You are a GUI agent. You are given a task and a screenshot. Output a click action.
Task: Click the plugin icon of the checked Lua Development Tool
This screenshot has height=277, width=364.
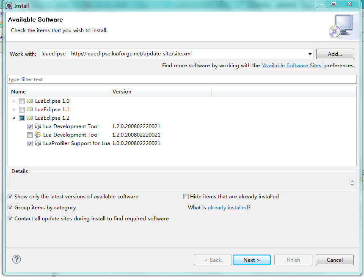[x=38, y=126]
